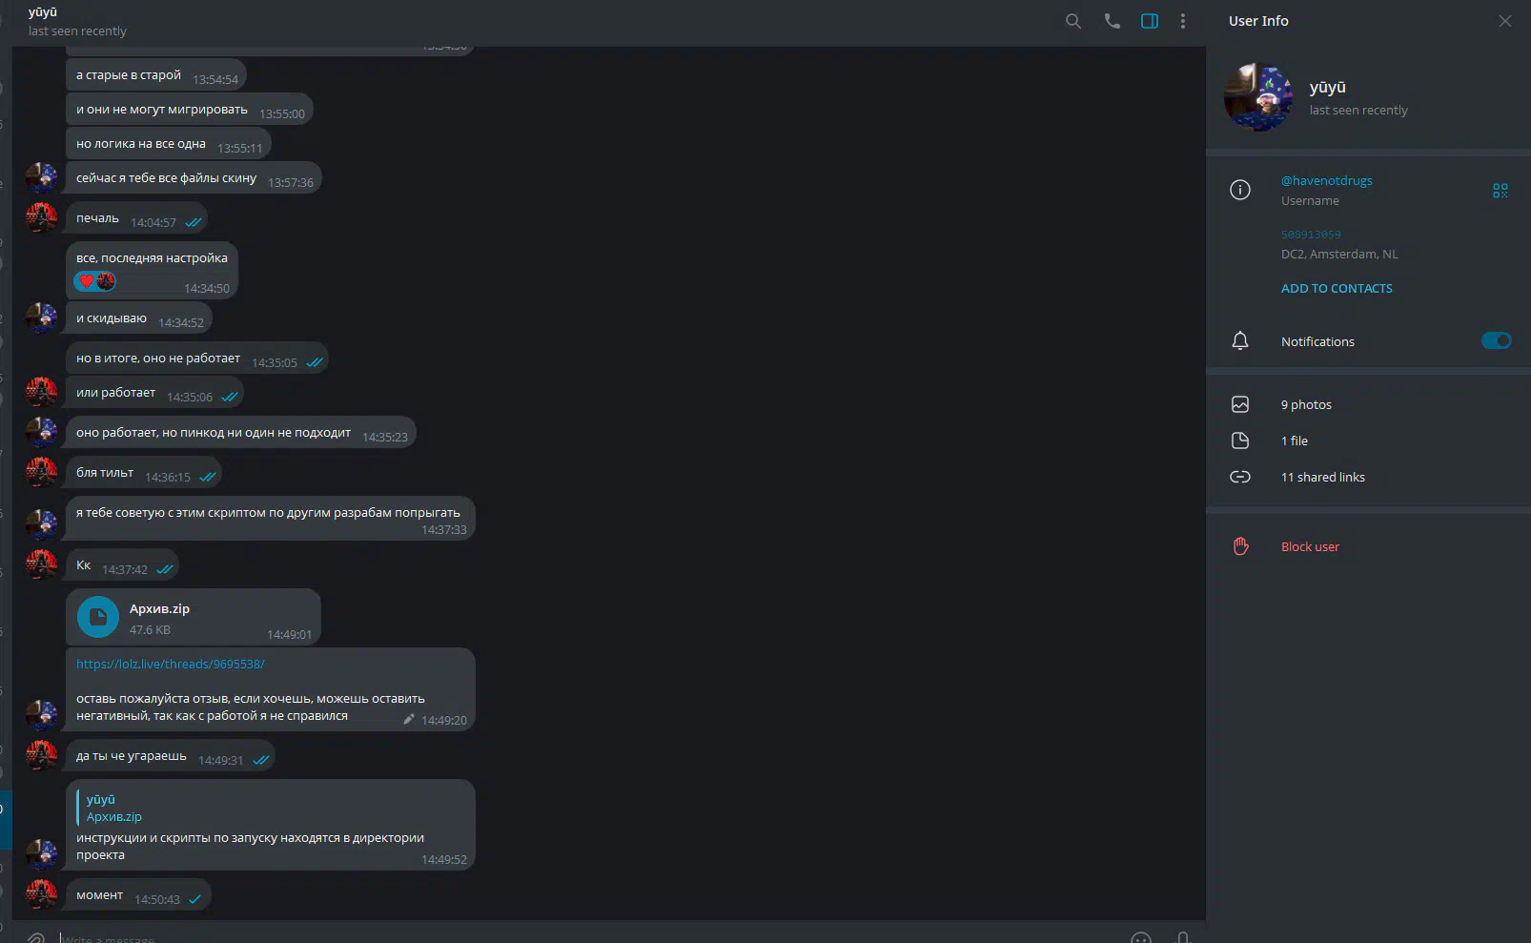Open search in this chat
This screenshot has height=943, width=1531.
point(1073,21)
